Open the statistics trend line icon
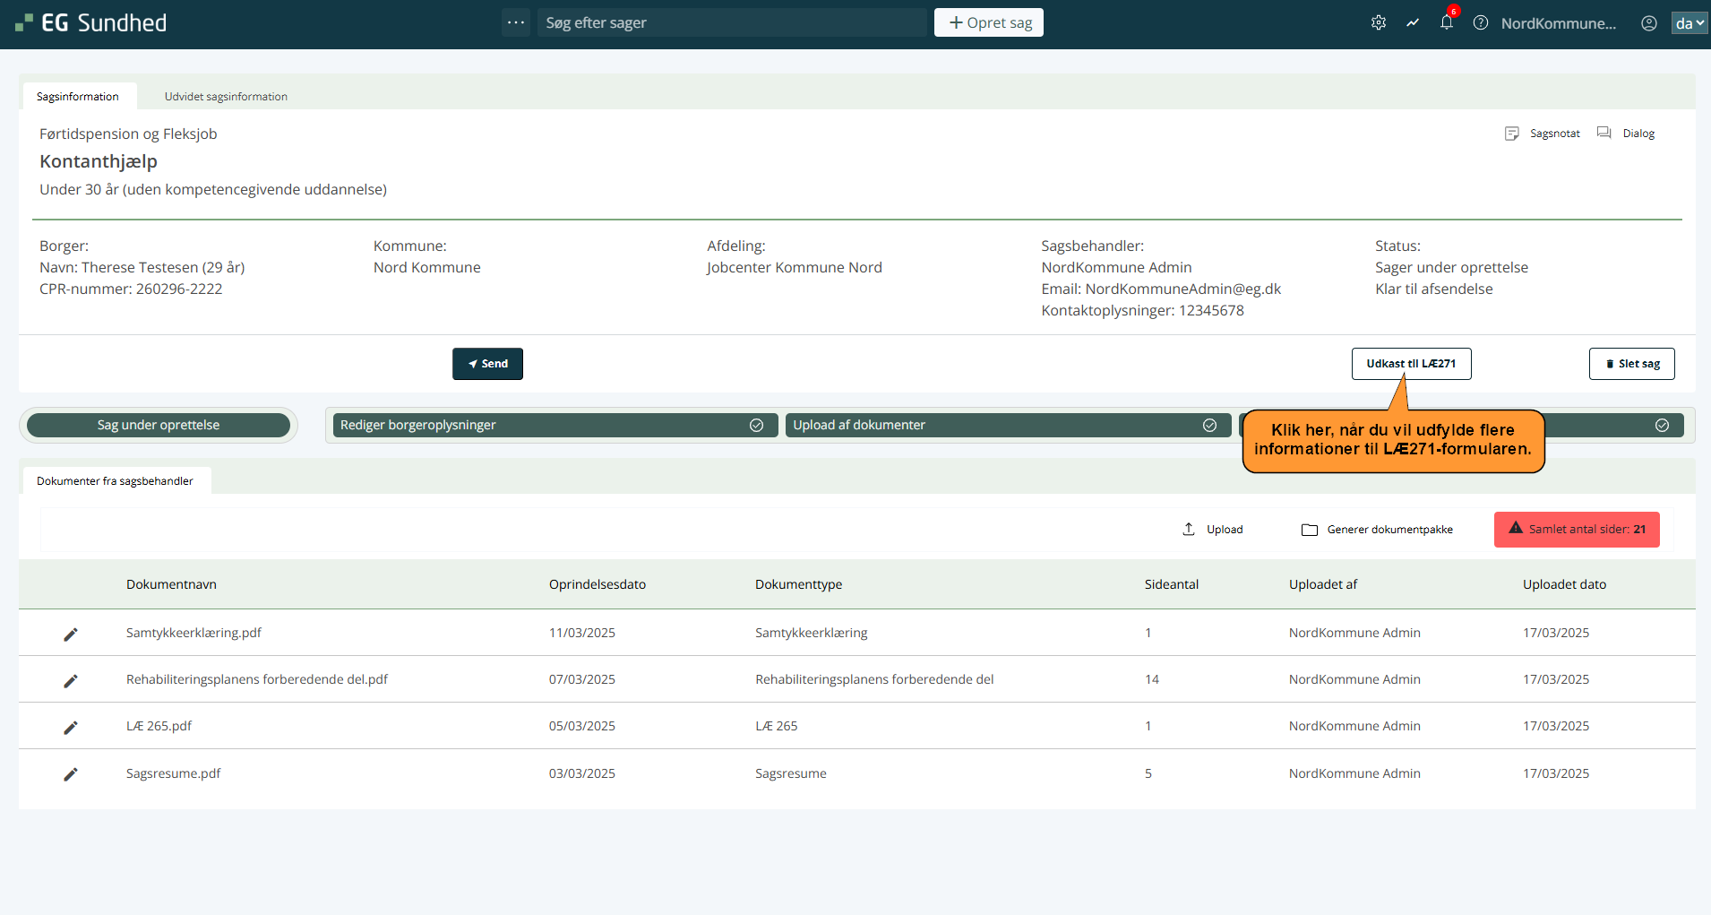The image size is (1711, 915). click(1413, 23)
